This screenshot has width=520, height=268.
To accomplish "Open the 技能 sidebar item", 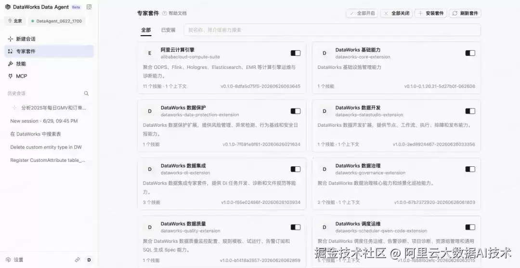I will tap(49, 64).
